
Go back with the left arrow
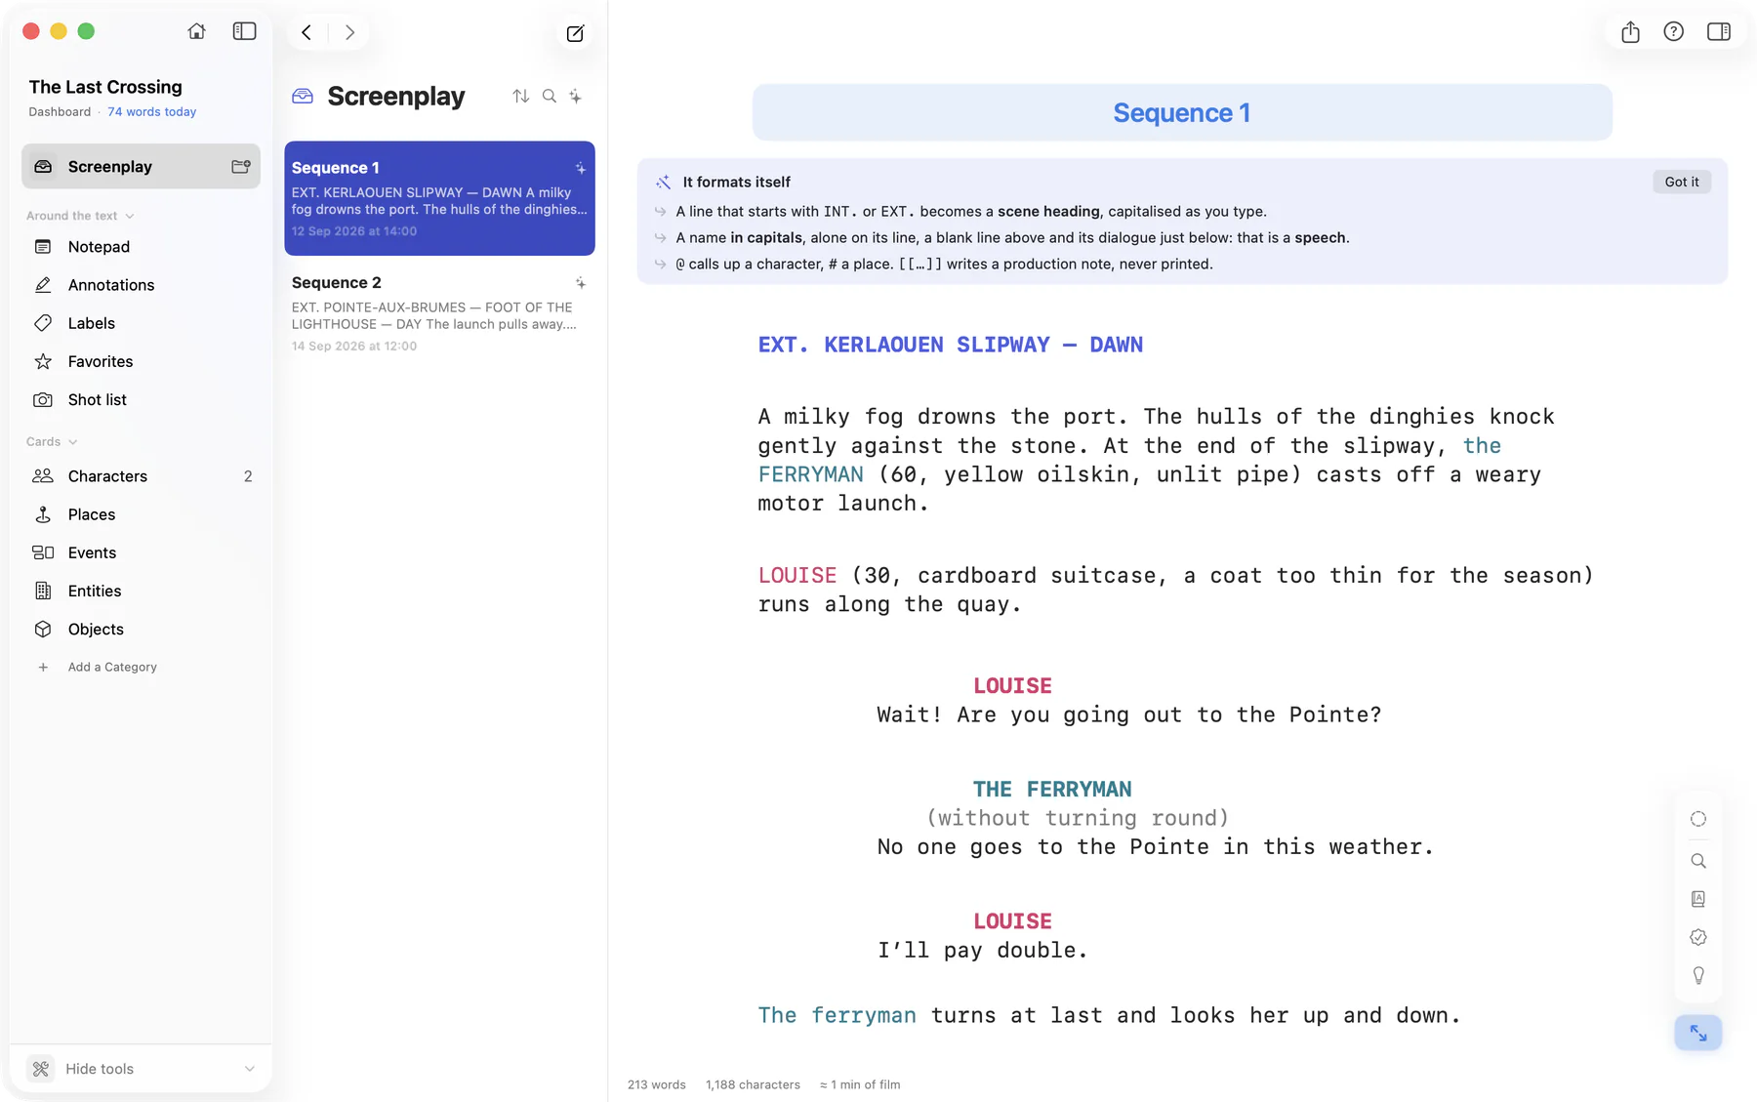click(x=306, y=32)
